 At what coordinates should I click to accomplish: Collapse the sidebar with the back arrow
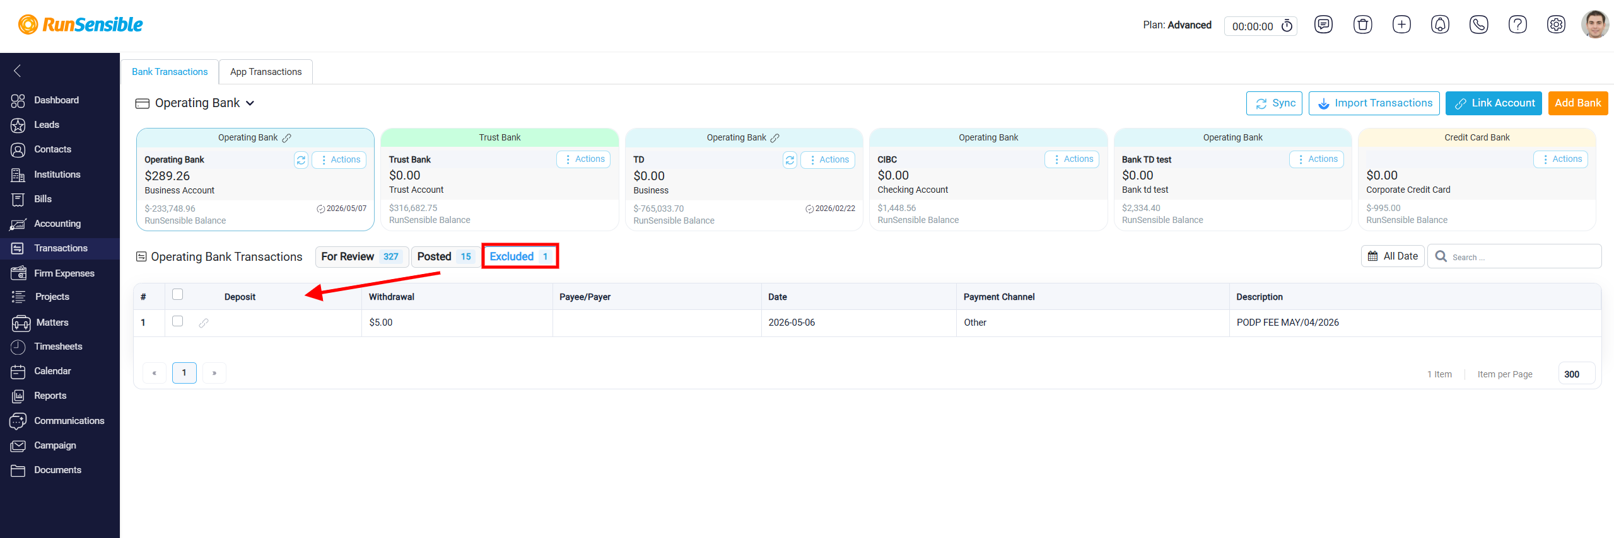[18, 71]
